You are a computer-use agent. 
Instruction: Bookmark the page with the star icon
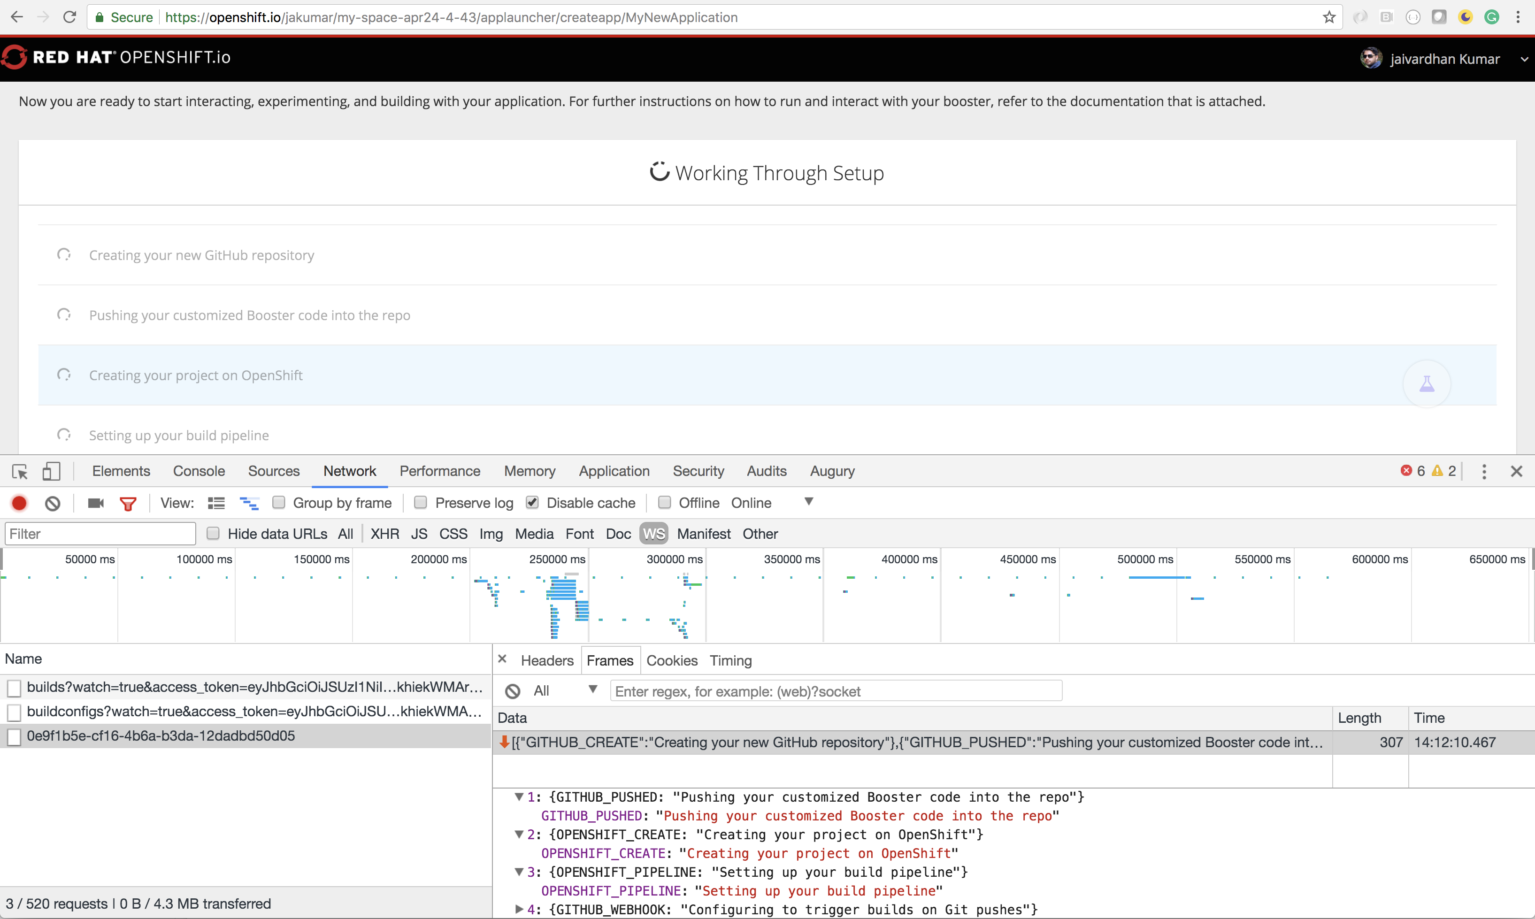pos(1329,17)
